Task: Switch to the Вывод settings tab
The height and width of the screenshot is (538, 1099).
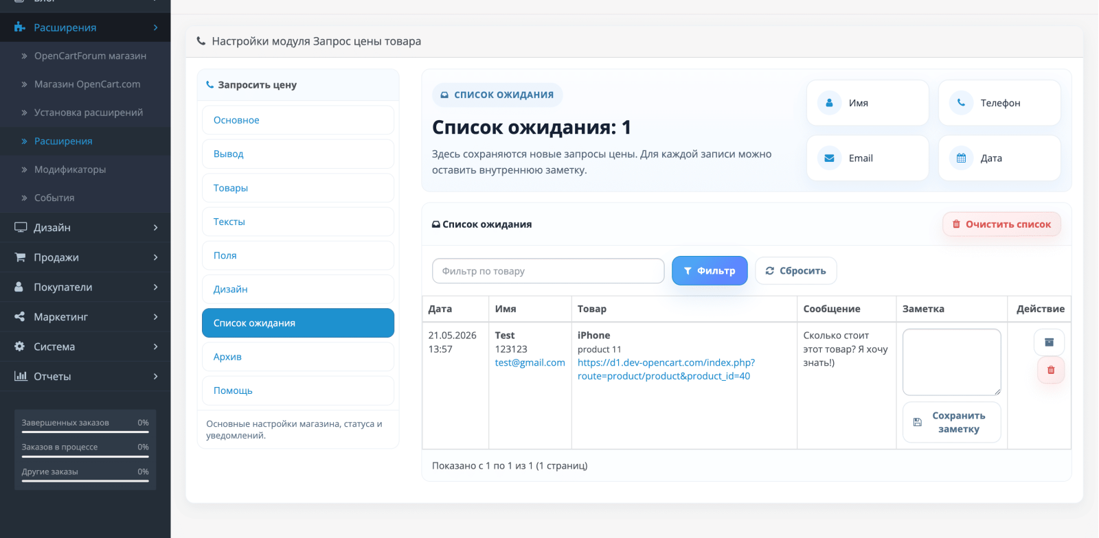Action: coord(298,154)
